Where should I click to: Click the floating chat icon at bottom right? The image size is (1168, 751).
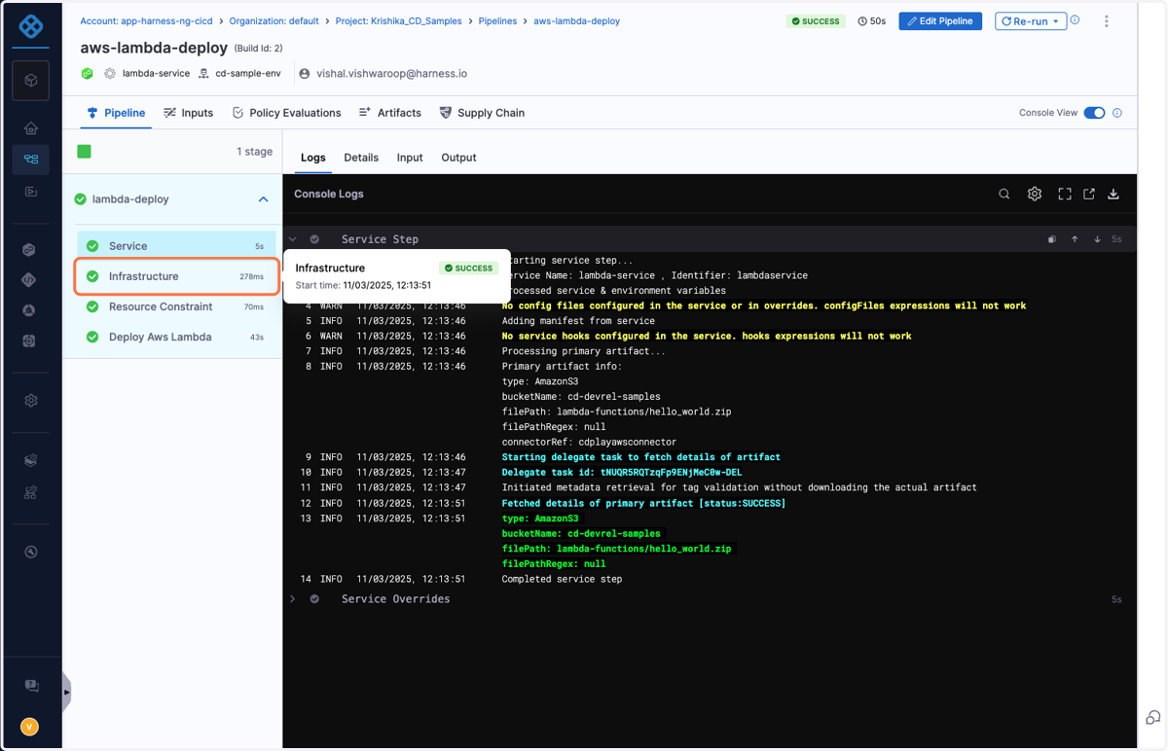(1153, 718)
